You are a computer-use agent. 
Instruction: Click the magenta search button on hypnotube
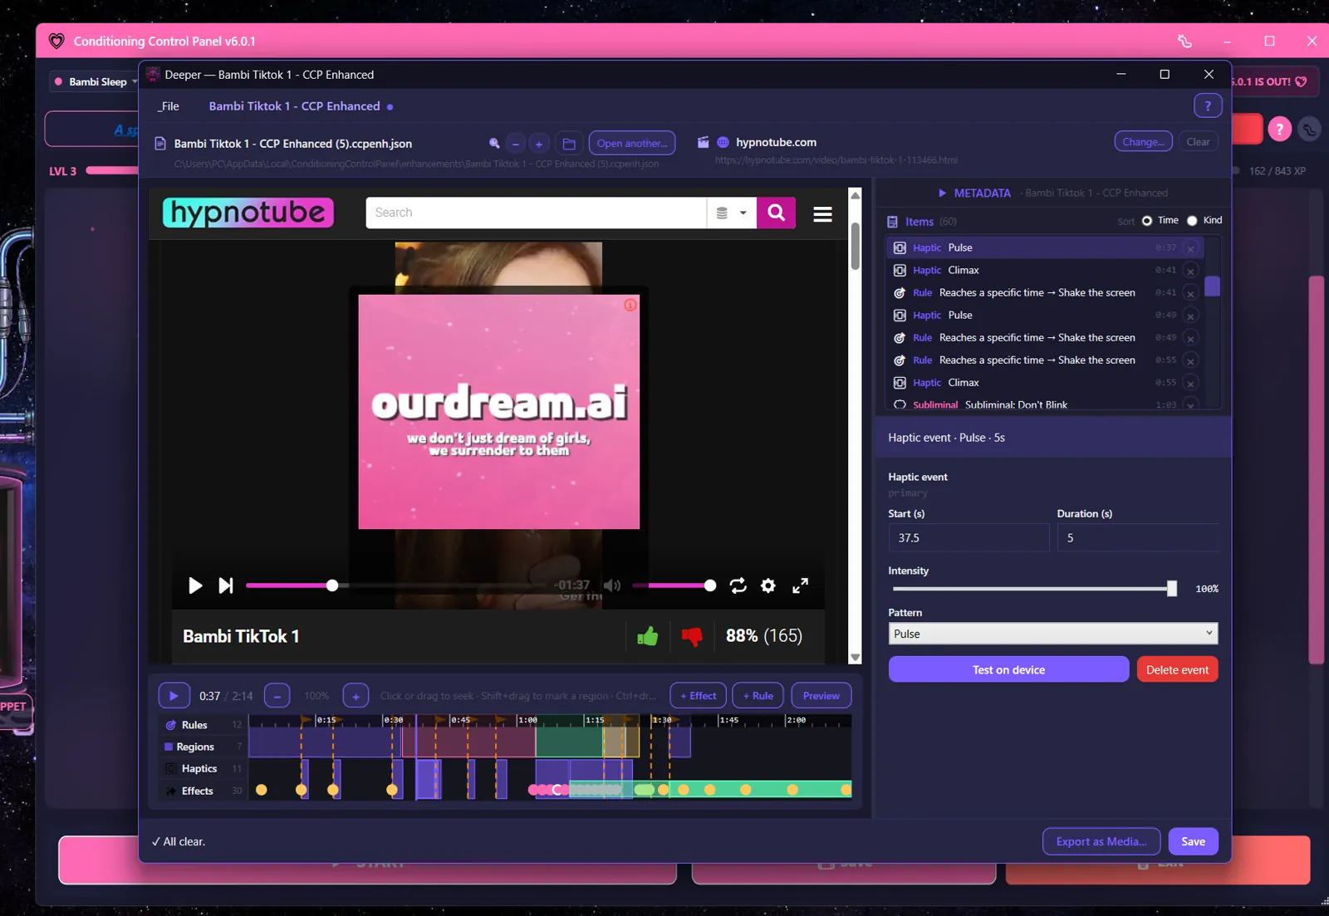[x=777, y=213]
